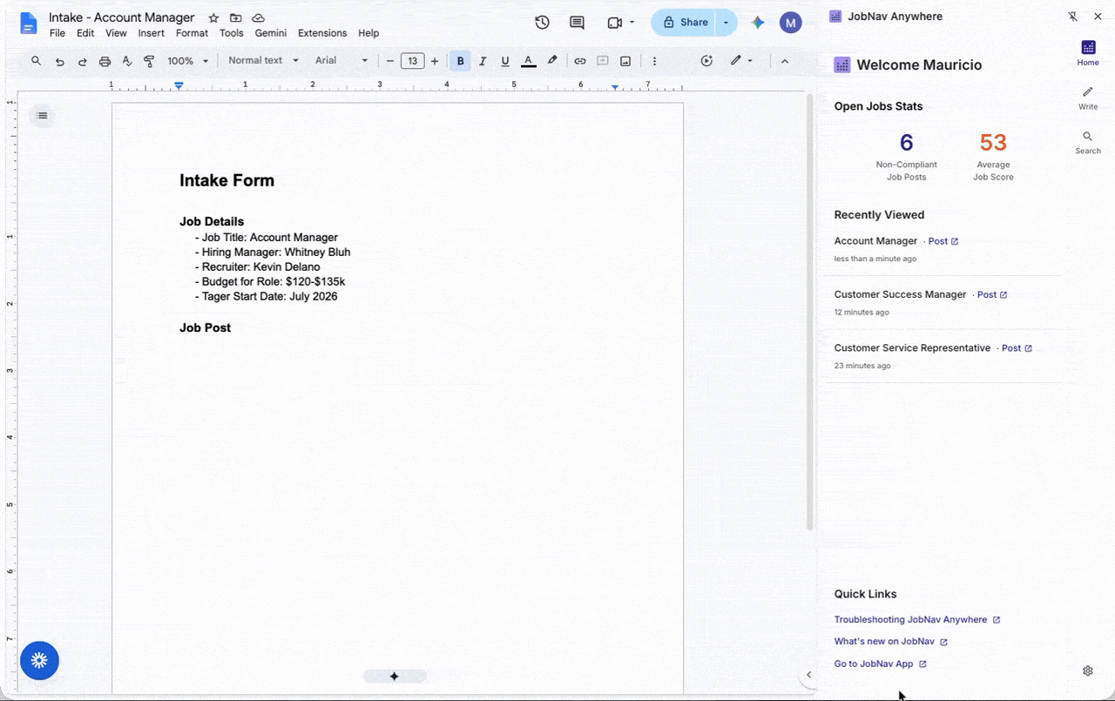Image resolution: width=1115 pixels, height=701 pixels.
Task: Show the document outline icon
Action: pos(42,116)
